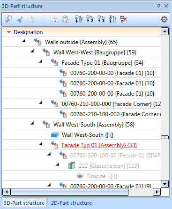Click the greyed-out Paste icon
The height and width of the screenshot is (209, 172).
tap(43, 19)
